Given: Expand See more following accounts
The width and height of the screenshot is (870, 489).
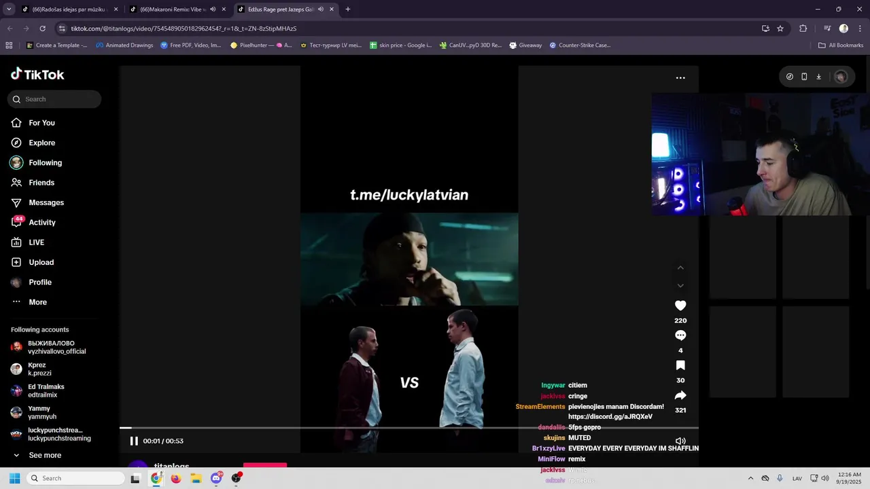Looking at the screenshot, I should coord(37,455).
